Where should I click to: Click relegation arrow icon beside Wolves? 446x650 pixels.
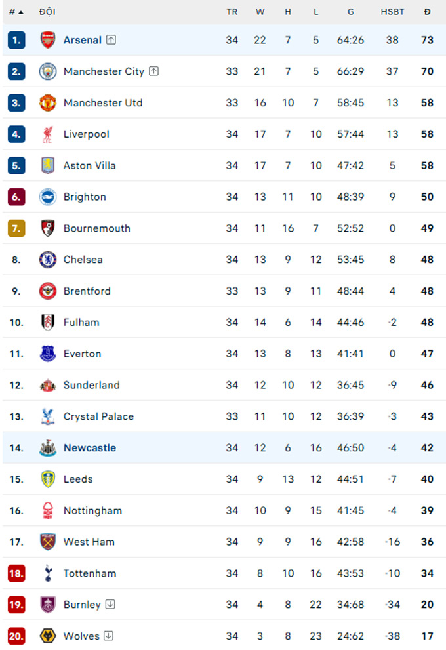coord(109,636)
